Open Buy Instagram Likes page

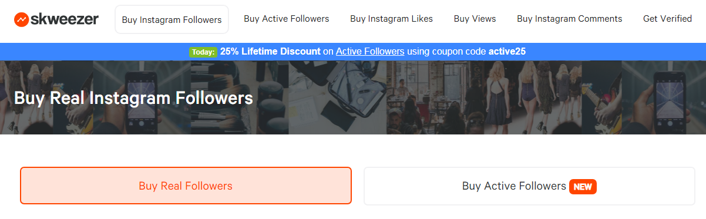pyautogui.click(x=391, y=19)
